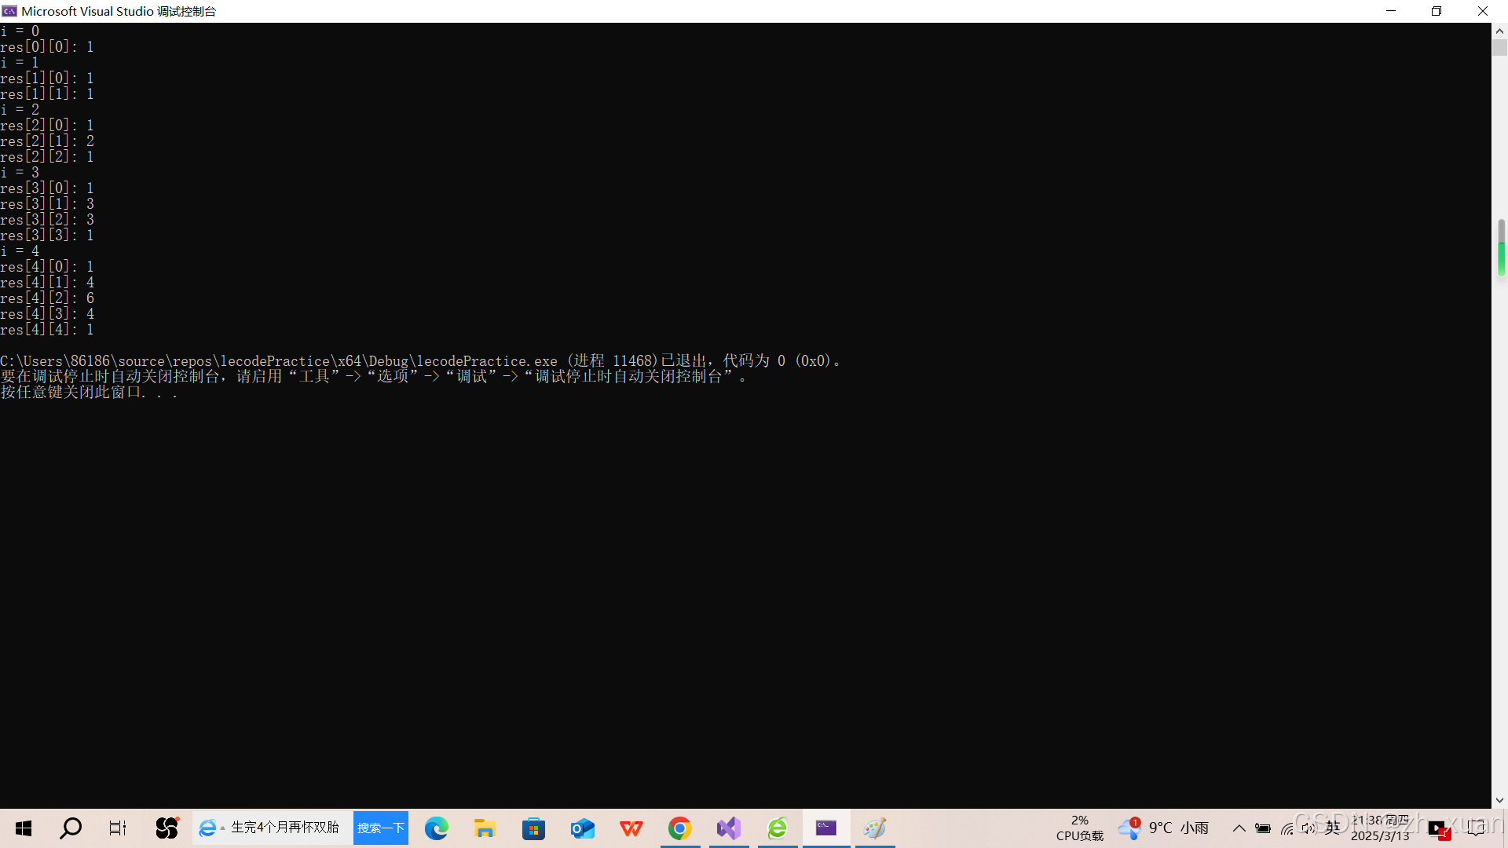Click the 搜索一下 search button

381,828
